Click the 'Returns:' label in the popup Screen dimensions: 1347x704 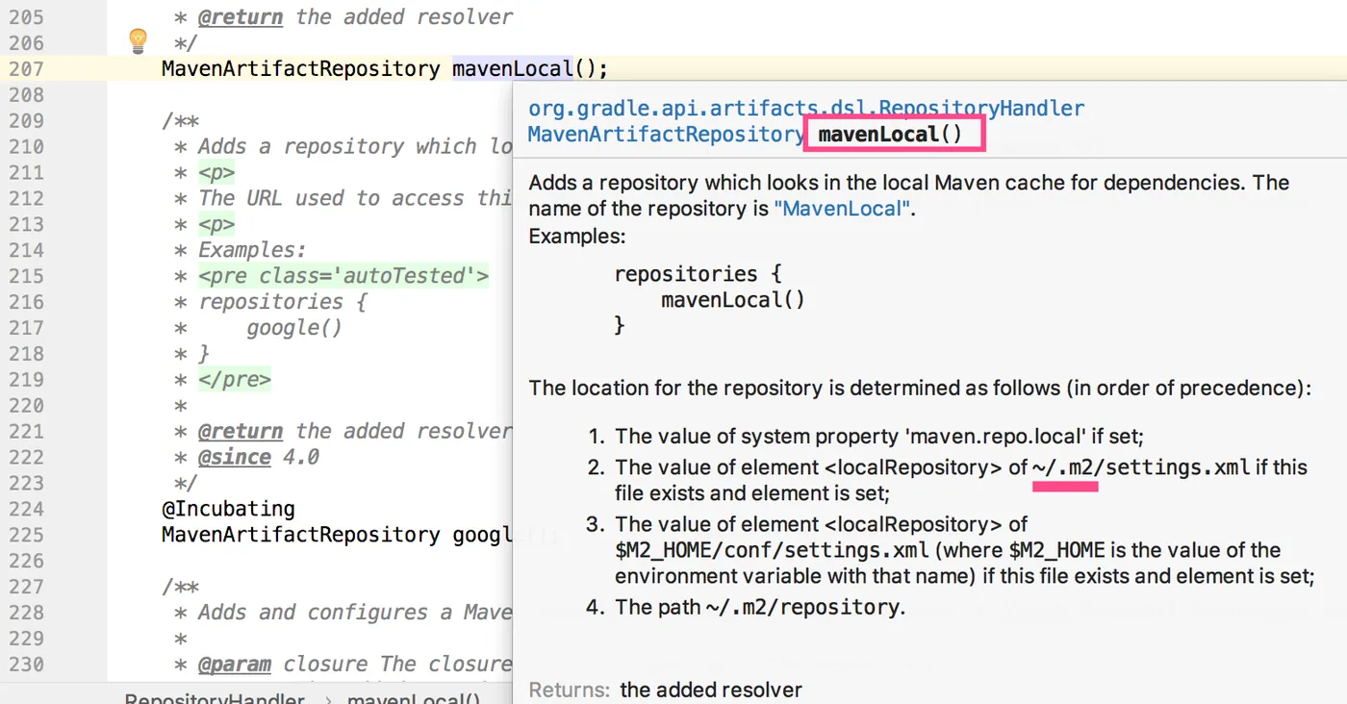coord(569,690)
